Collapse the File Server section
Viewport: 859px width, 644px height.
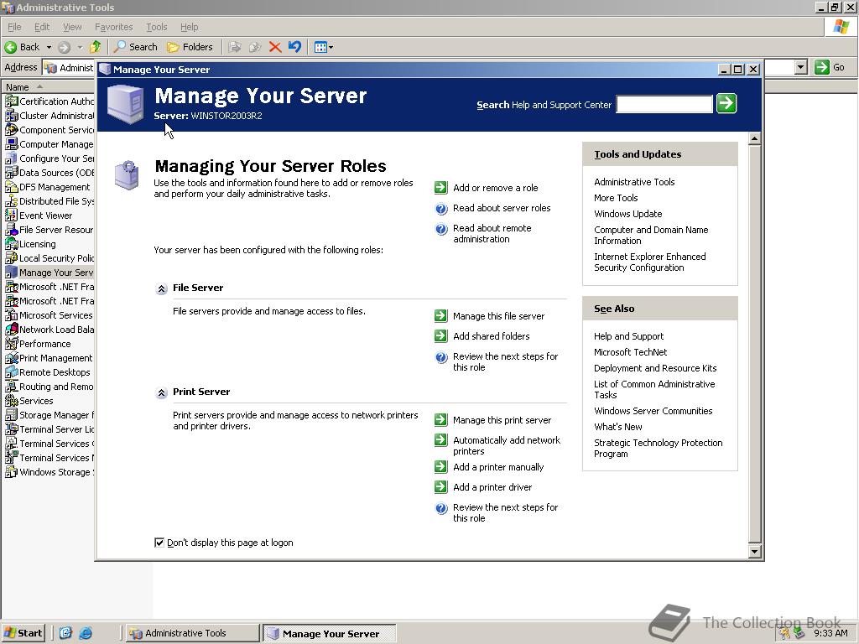[x=161, y=288]
